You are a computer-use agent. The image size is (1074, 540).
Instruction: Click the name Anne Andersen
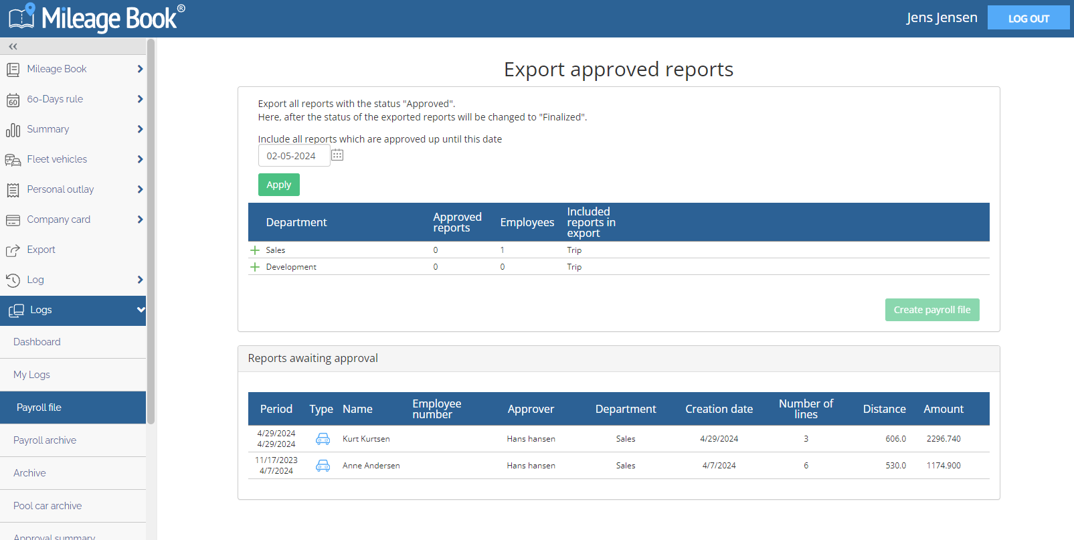(x=371, y=466)
